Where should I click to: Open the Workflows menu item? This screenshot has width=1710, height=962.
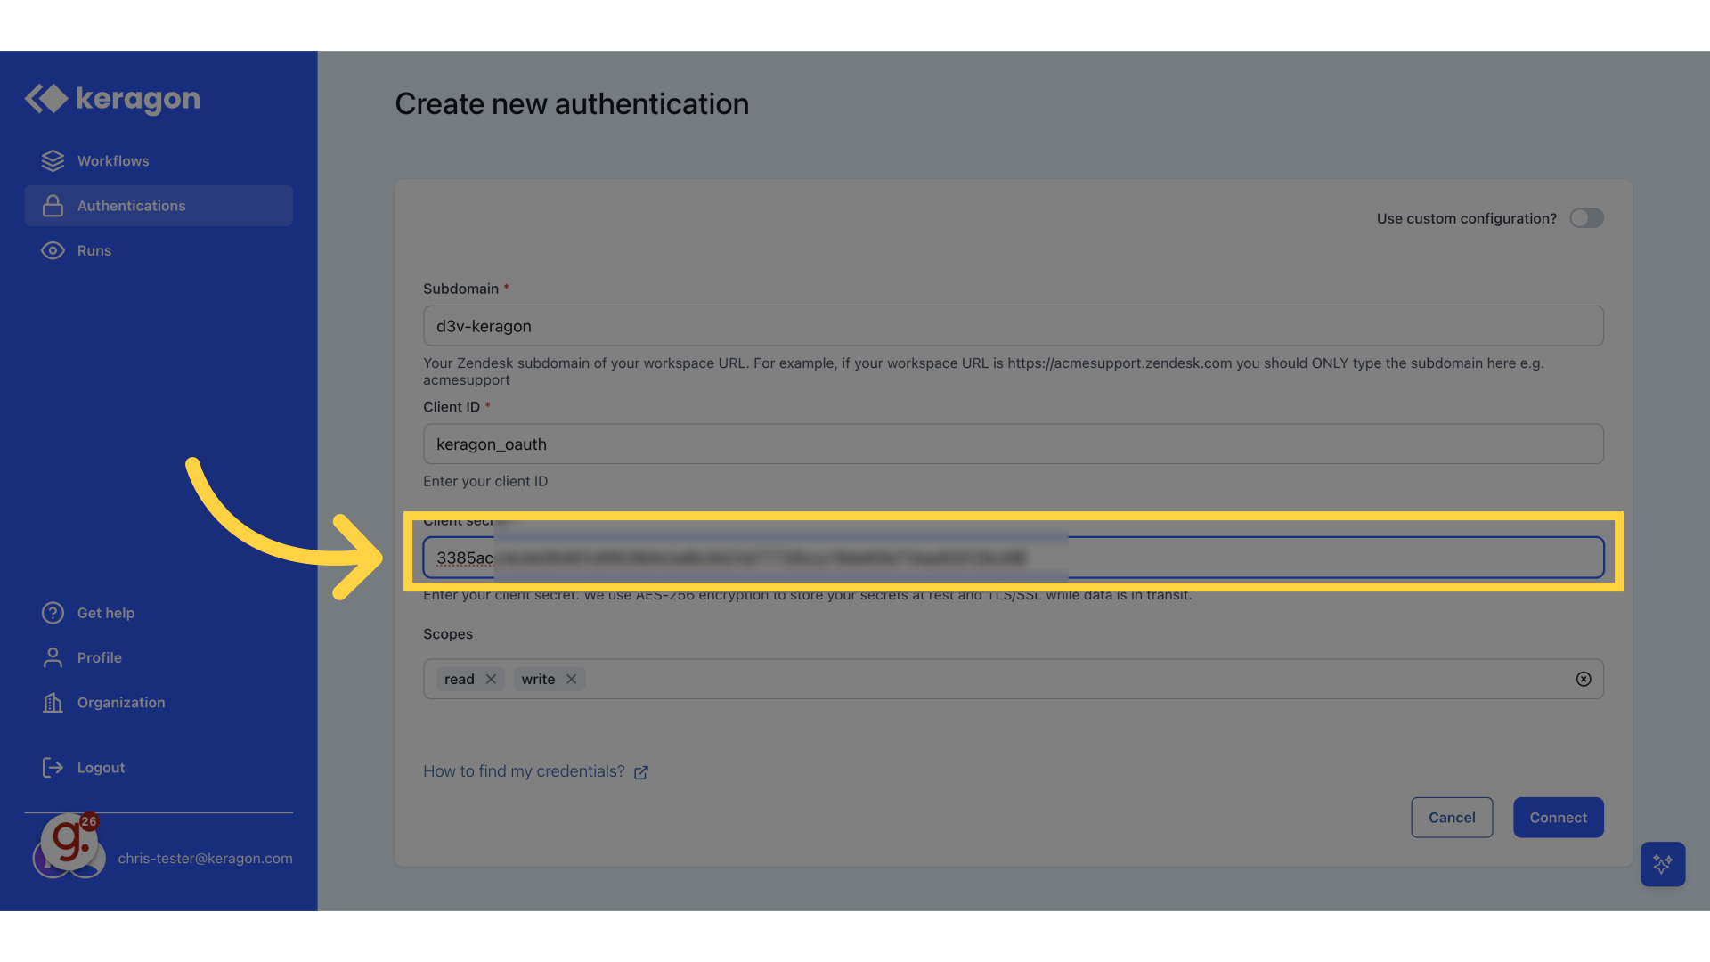(113, 161)
